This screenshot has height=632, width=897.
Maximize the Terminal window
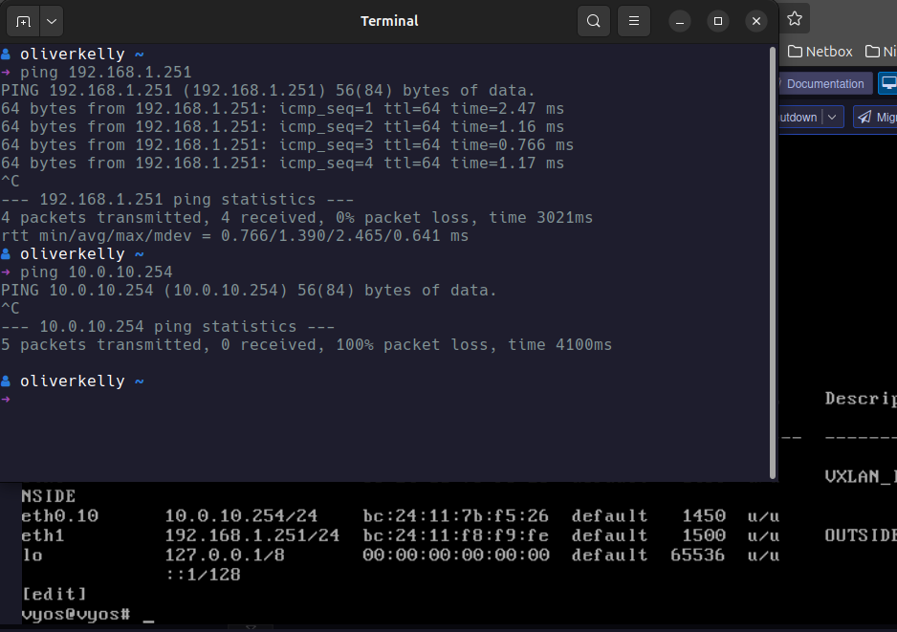[718, 21]
